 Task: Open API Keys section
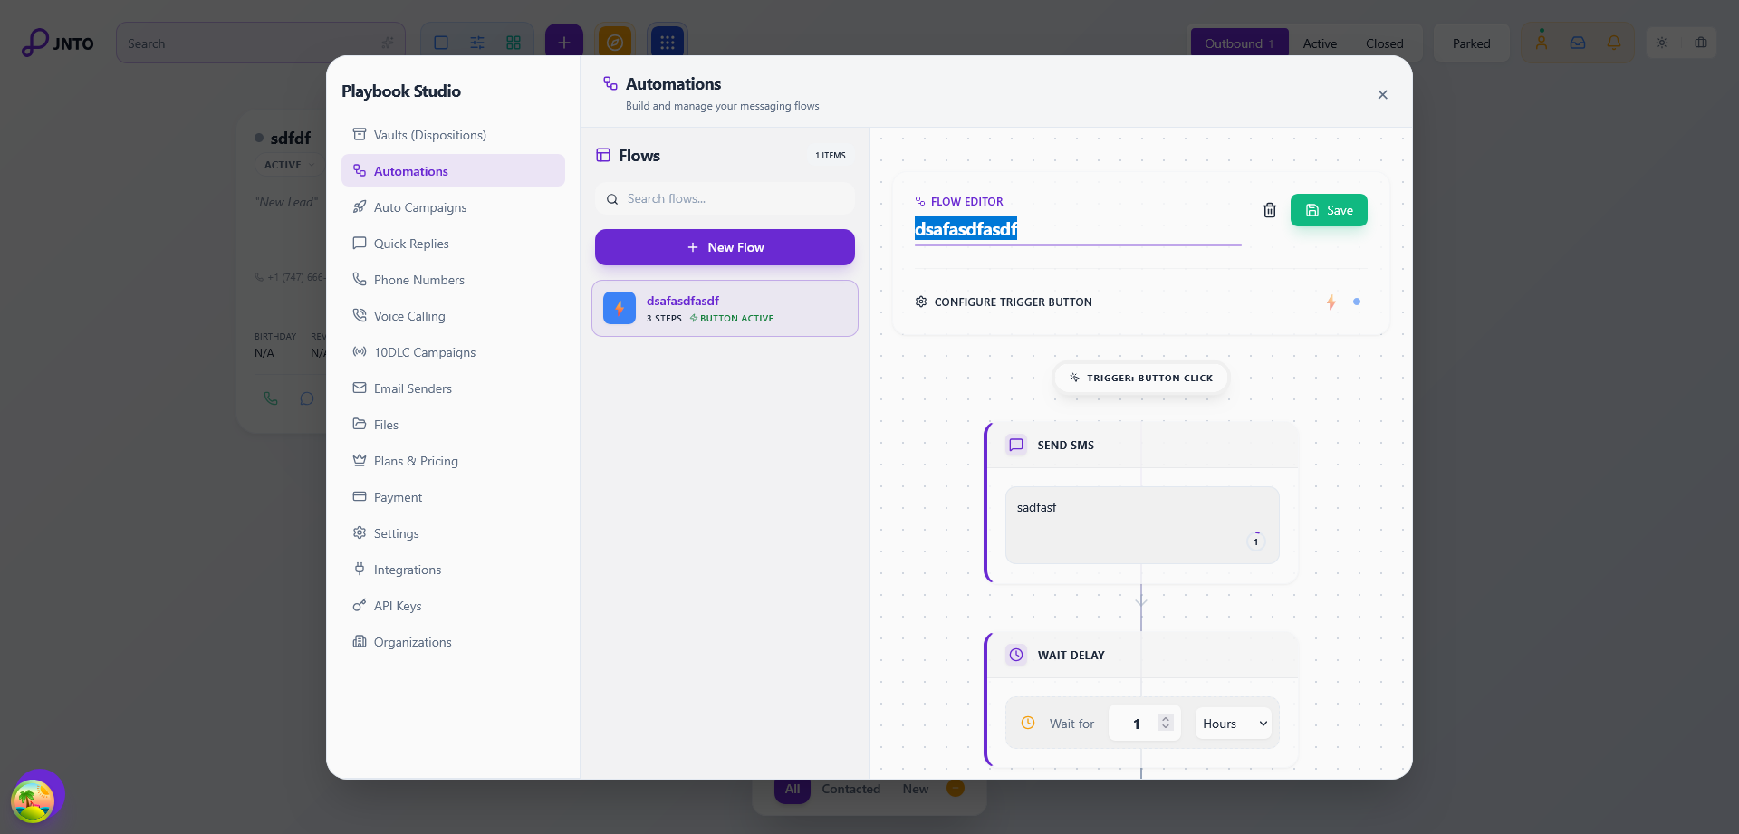tap(453, 606)
